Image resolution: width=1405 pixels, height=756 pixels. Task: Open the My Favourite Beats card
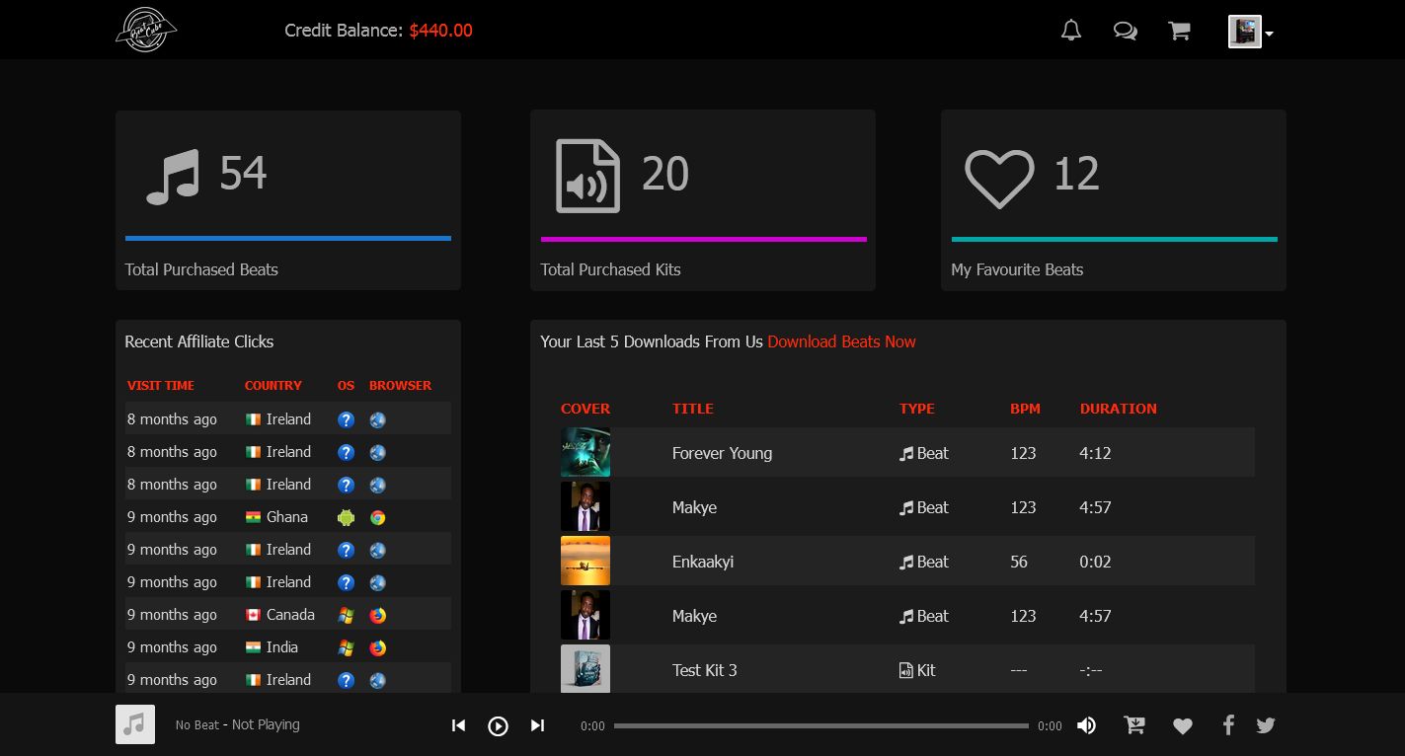click(1113, 200)
